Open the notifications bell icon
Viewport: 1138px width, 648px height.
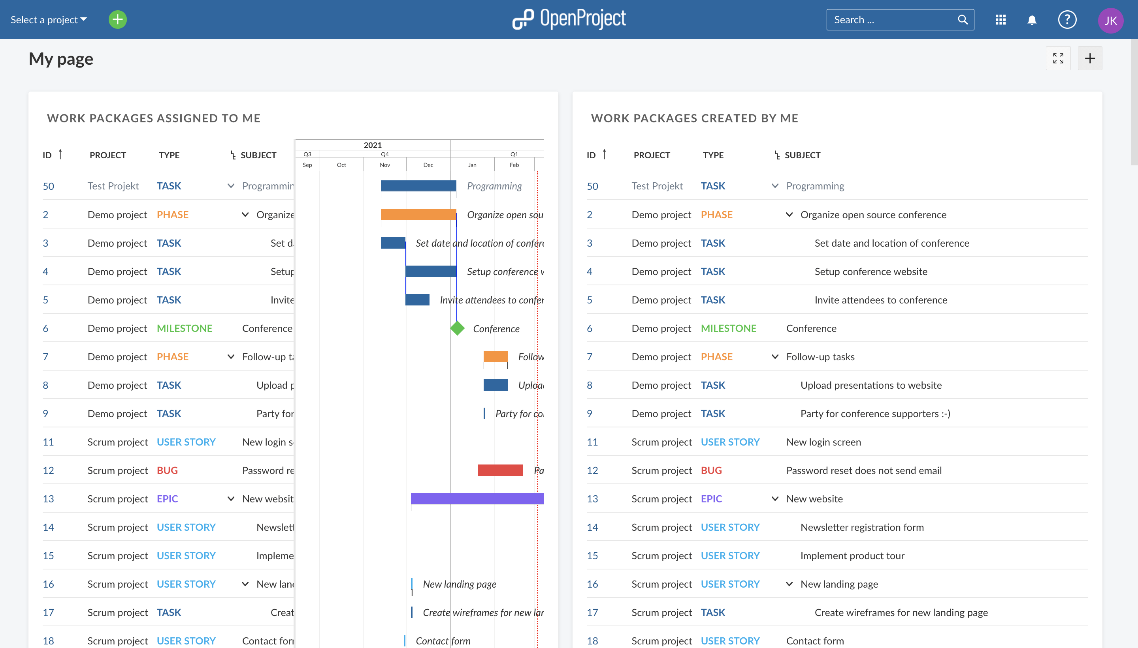click(x=1032, y=19)
